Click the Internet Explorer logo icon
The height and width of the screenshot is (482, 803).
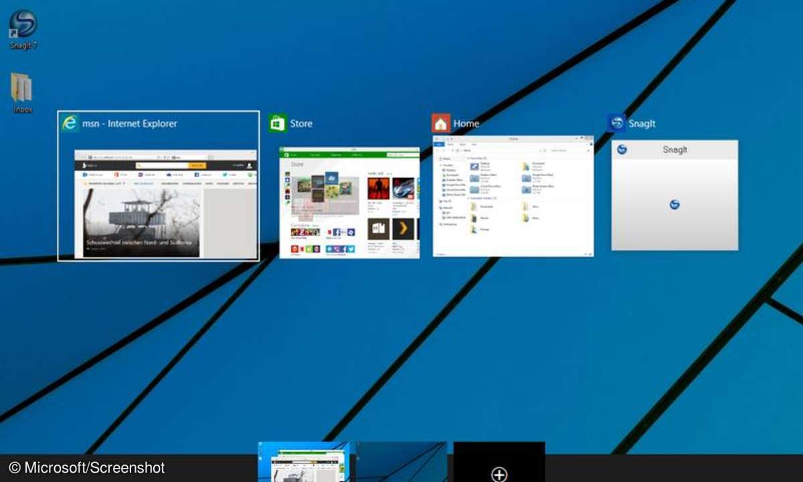click(x=70, y=123)
